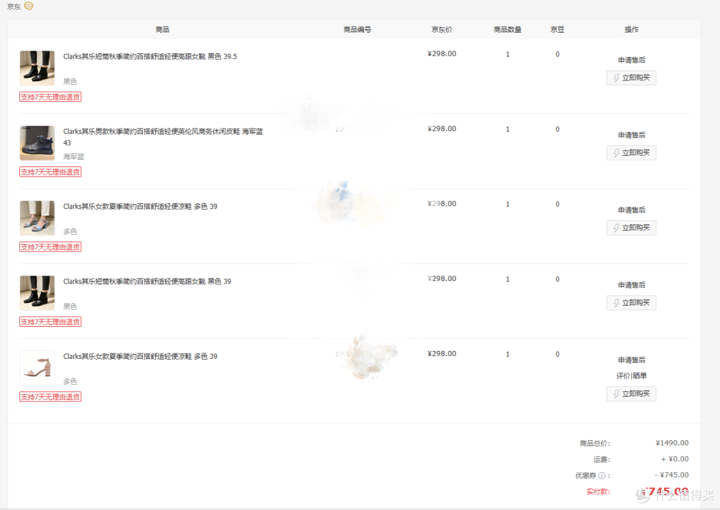Click the 商品编号 column header
Image resolution: width=720 pixels, height=510 pixels.
pos(357,29)
